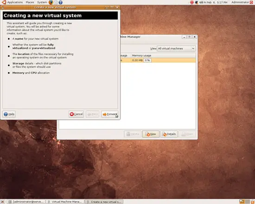Screen dimensions: 255x204
Task: Click the greyed-out Back button
Action: [92, 114]
